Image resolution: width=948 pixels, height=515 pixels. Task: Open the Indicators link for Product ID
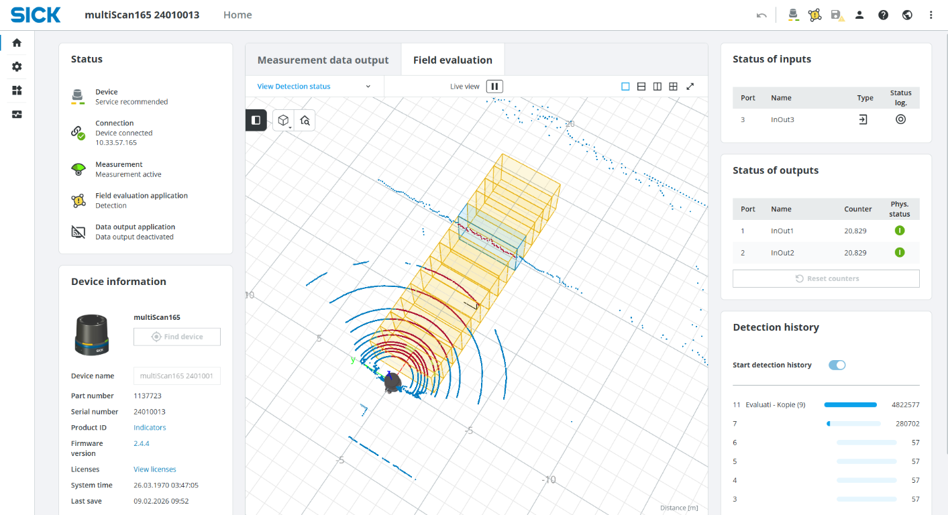[x=150, y=428]
